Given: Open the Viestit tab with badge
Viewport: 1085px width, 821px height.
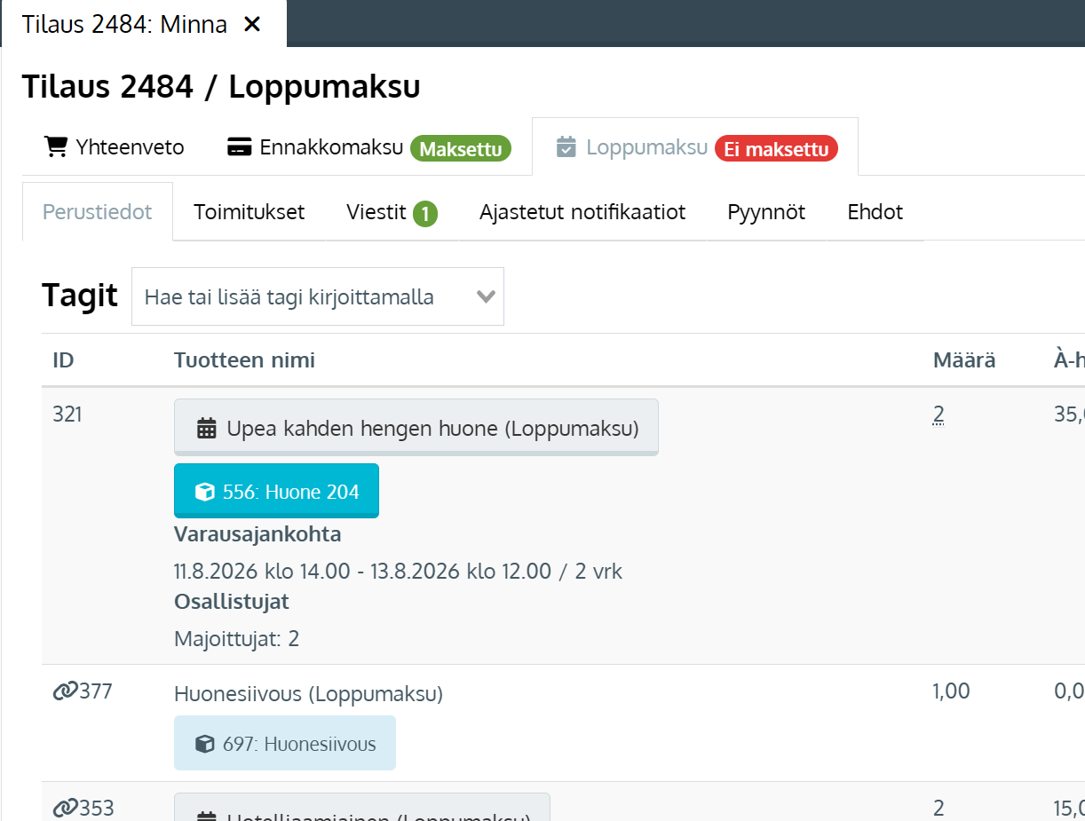Looking at the screenshot, I should [x=392, y=212].
